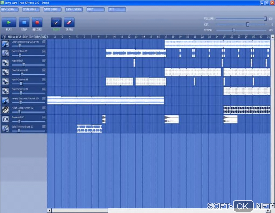
Task: Click the Slammed 02 FX icon
Action: (5, 119)
